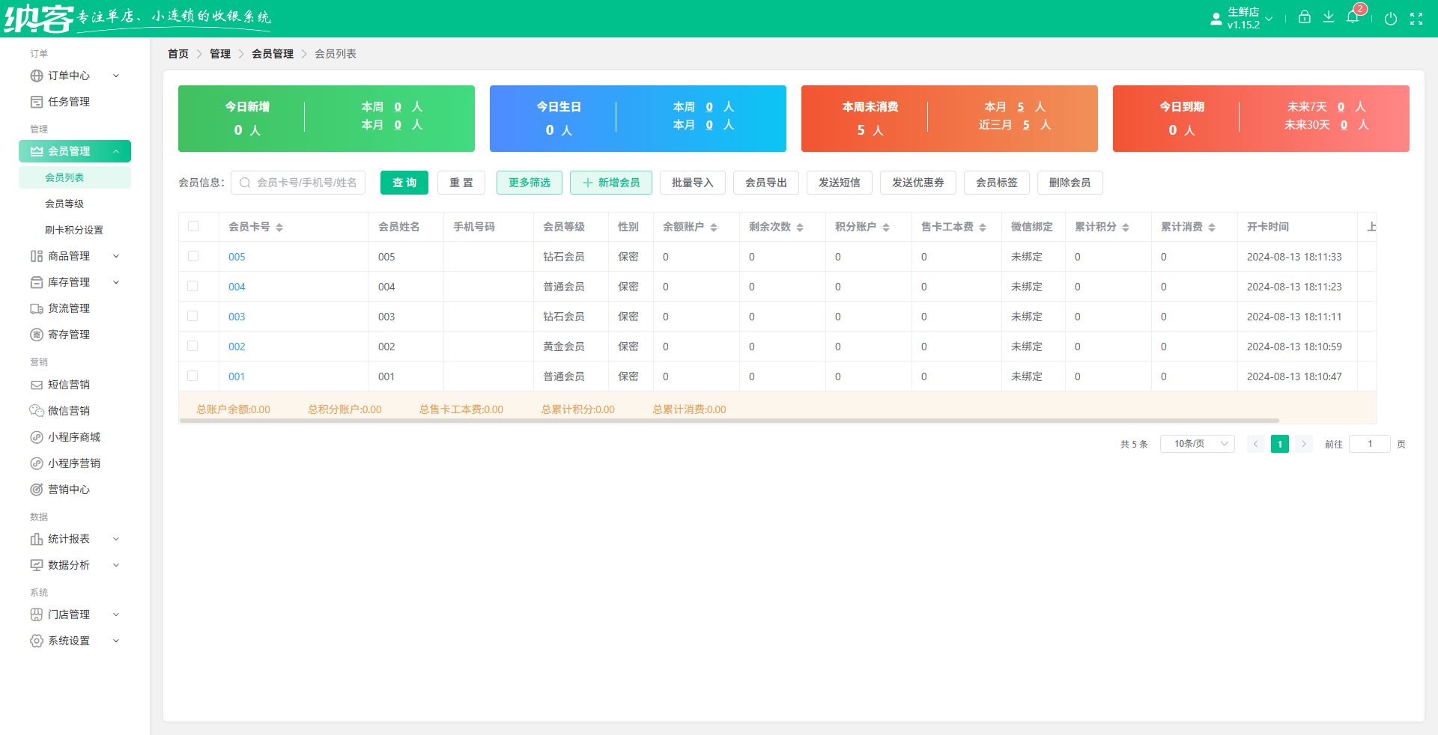Collapse the 会员管理 submenu

(75, 150)
